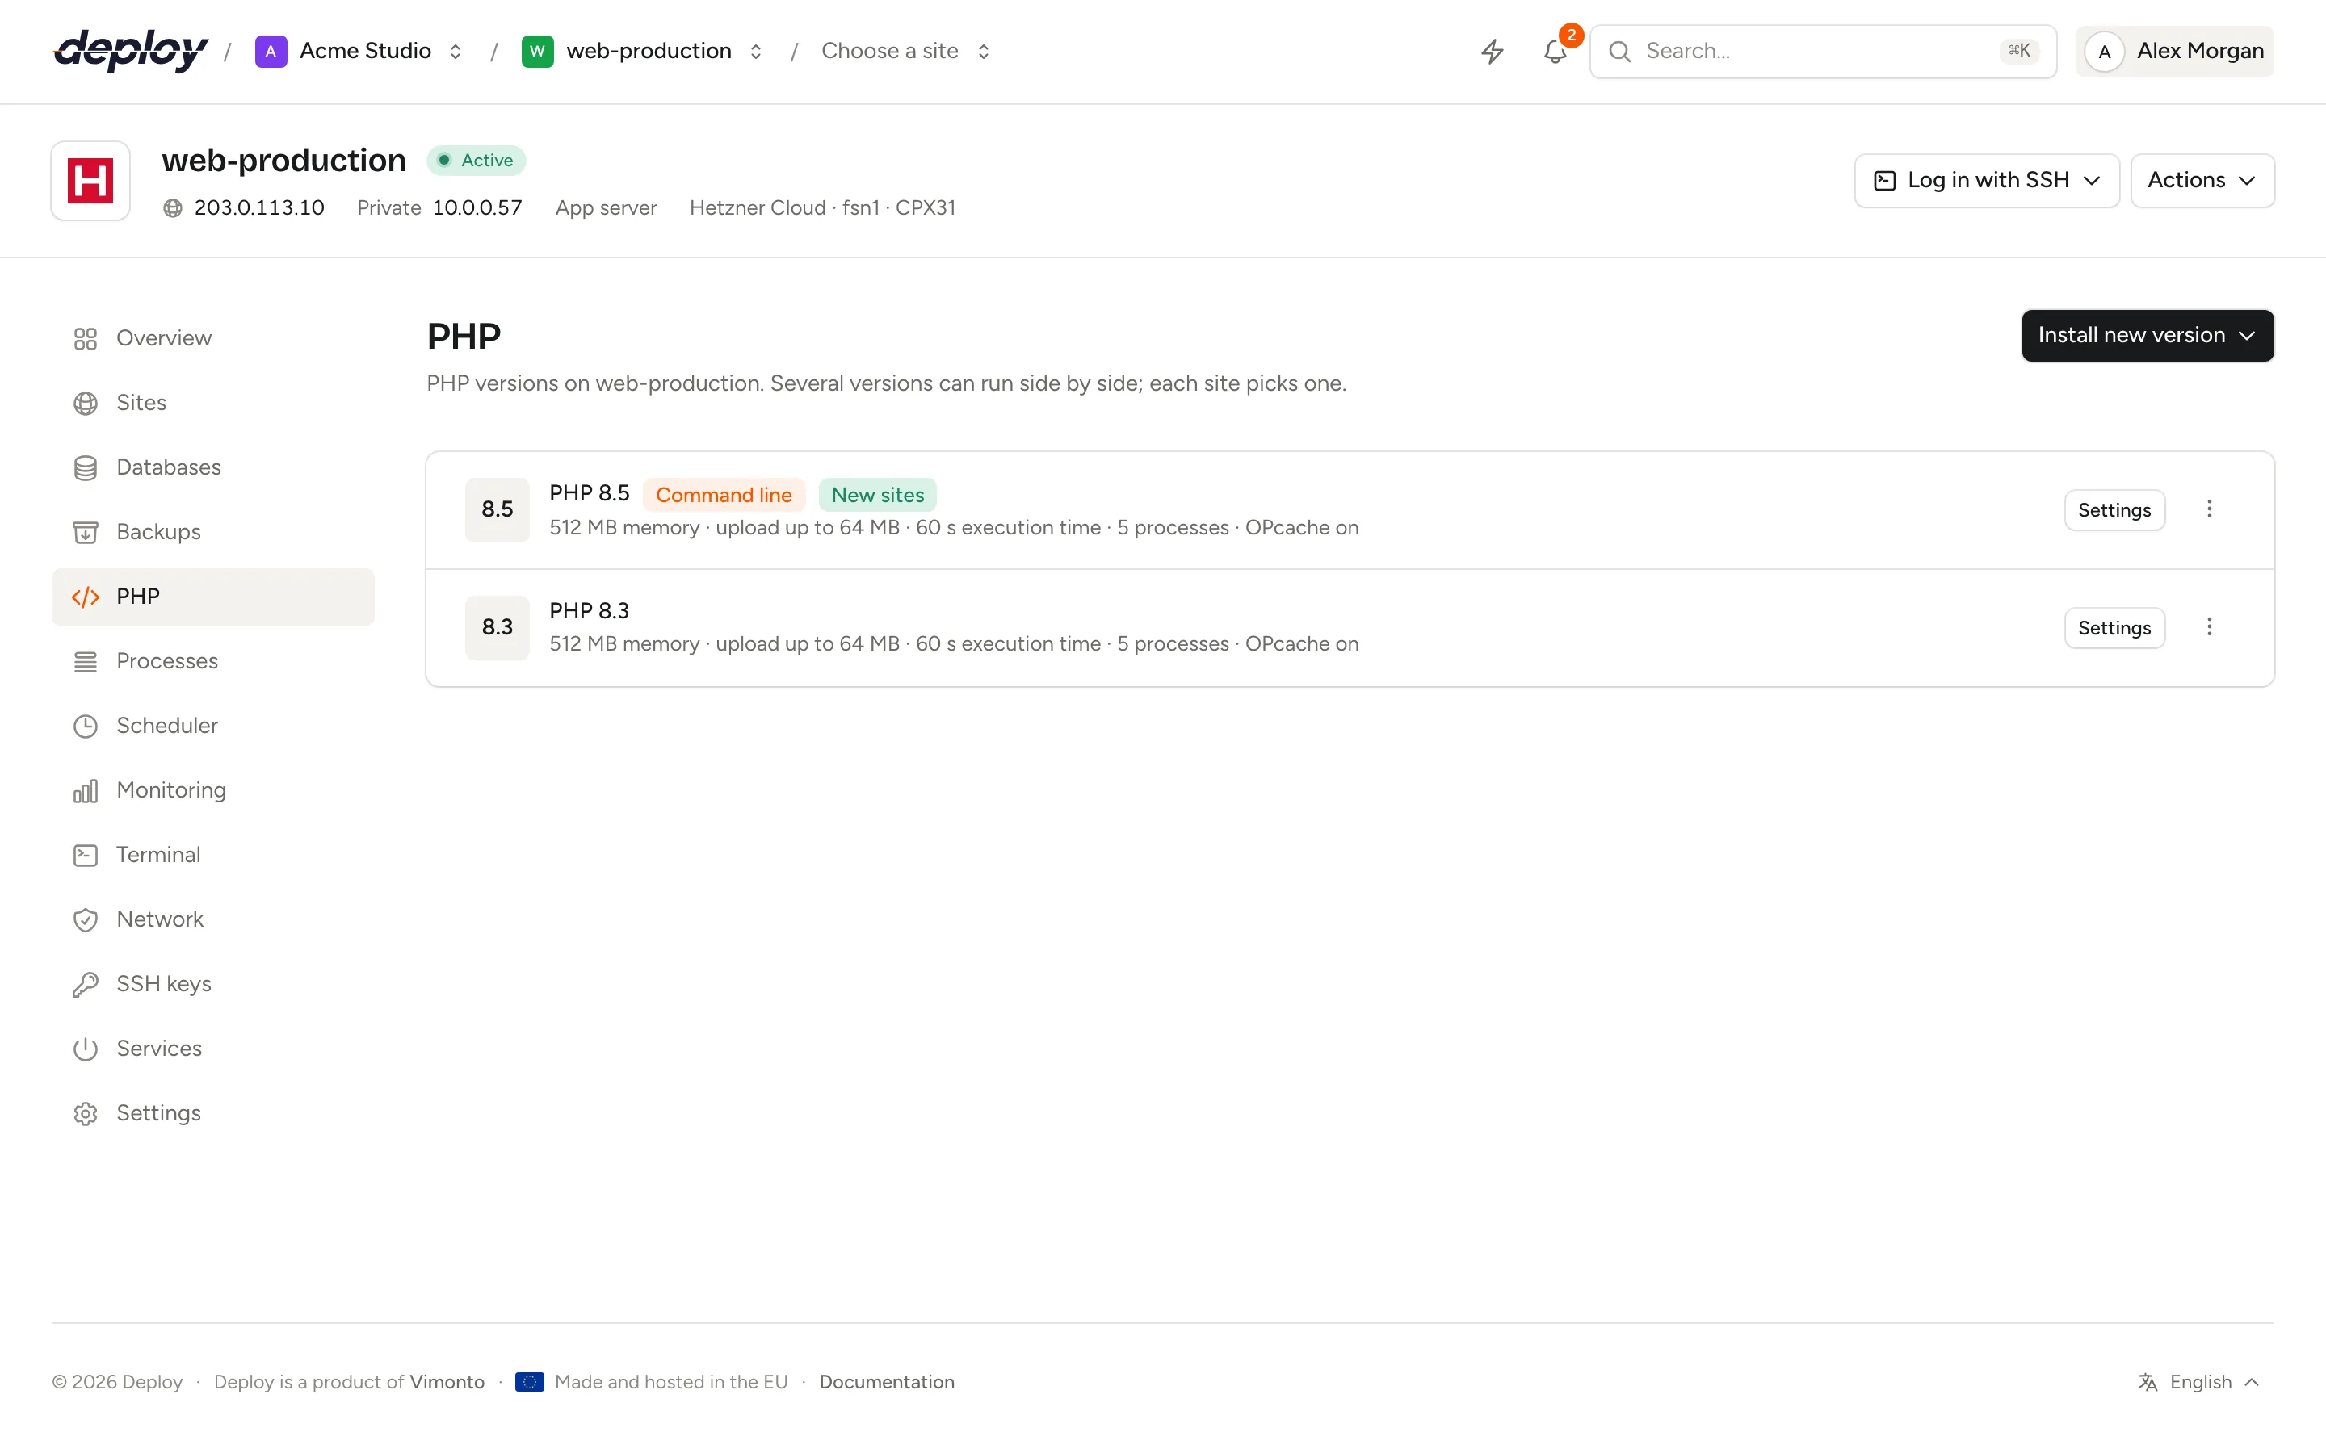Click the EU flag icon in the footer
This screenshot has width=2326, height=1453.
(530, 1382)
